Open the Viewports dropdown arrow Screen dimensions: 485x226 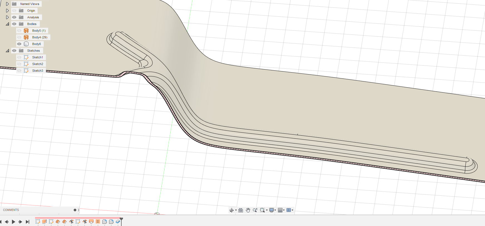pos(292,210)
